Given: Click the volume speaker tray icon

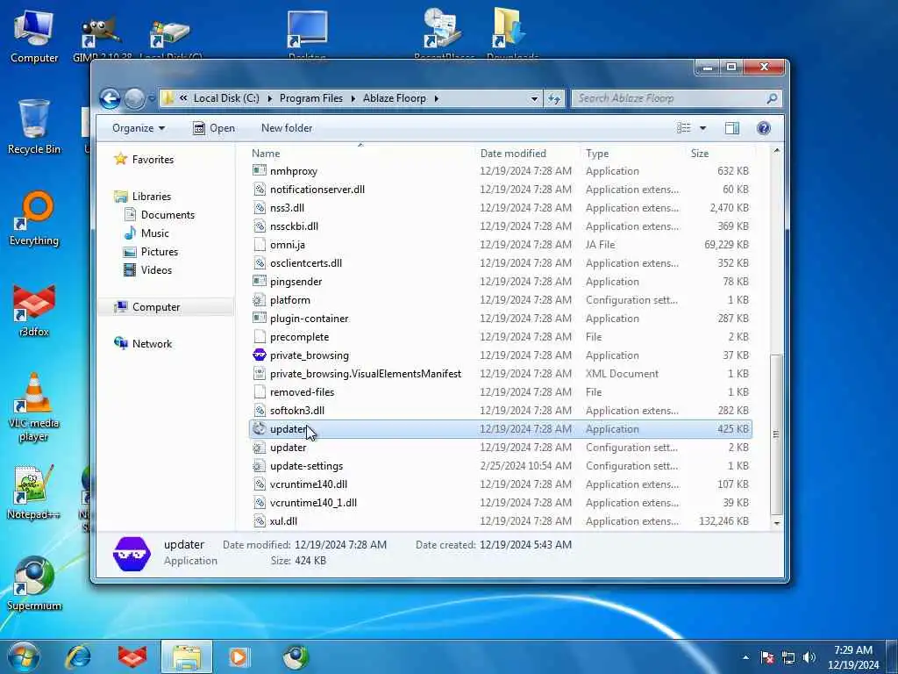Looking at the screenshot, I should pyautogui.click(x=809, y=657).
